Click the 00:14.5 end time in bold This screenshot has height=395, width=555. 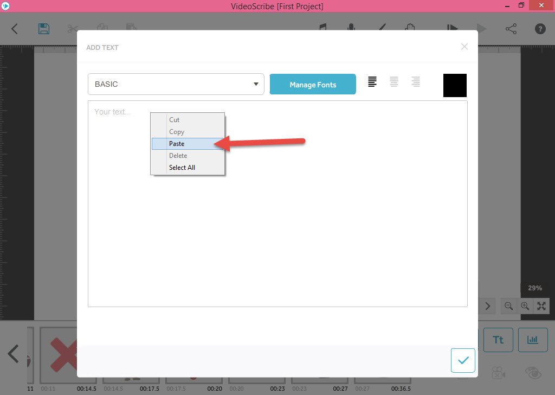point(86,388)
